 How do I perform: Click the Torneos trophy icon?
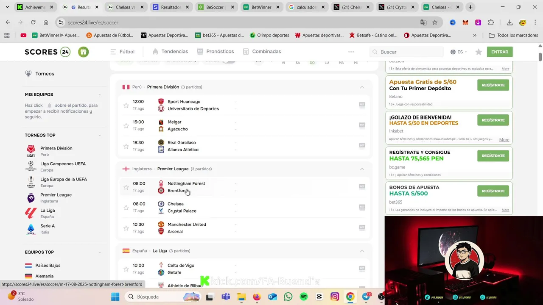[28, 74]
